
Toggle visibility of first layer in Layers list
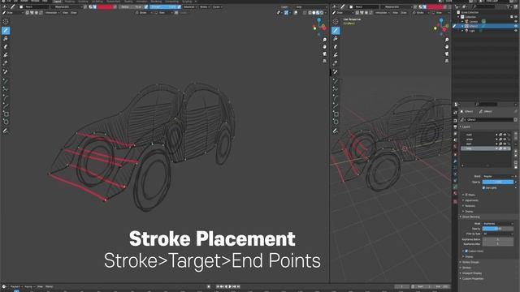[x=505, y=135]
